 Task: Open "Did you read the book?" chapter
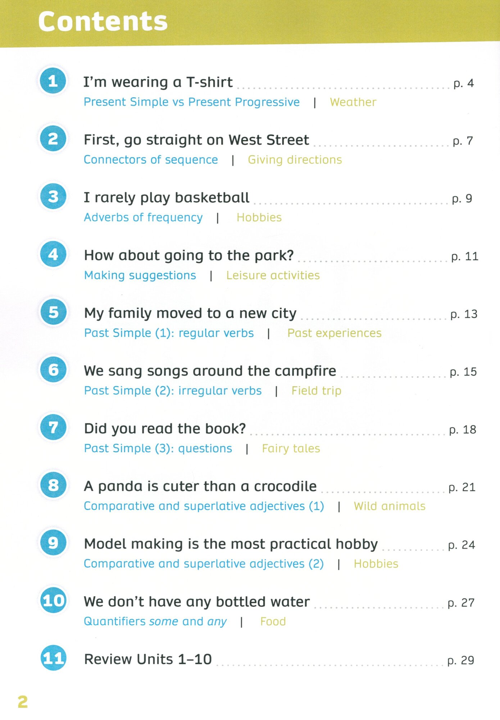coord(165,429)
